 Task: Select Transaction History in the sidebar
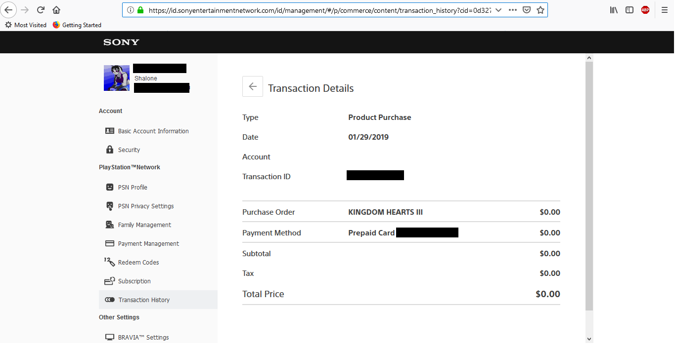[x=158, y=300]
